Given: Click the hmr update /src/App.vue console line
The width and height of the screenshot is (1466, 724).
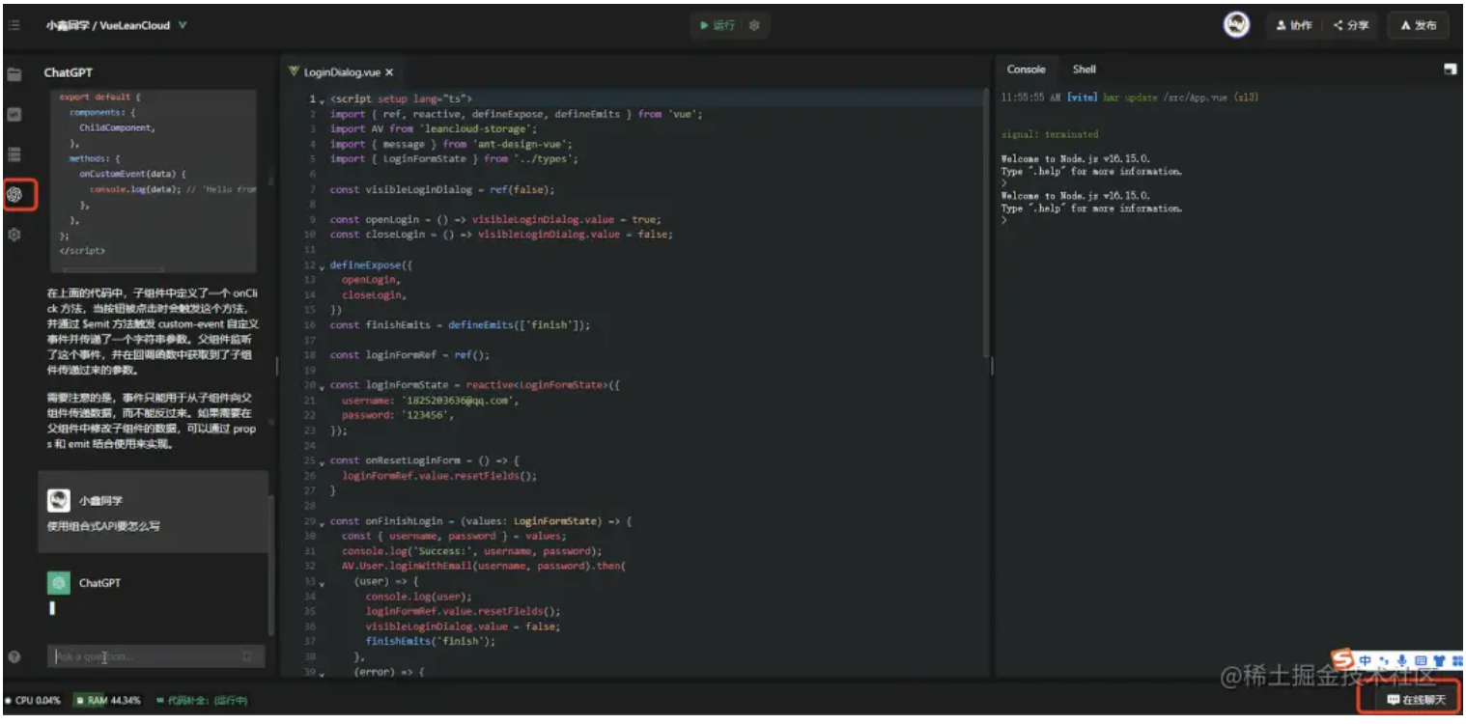Looking at the screenshot, I should click(x=1130, y=97).
